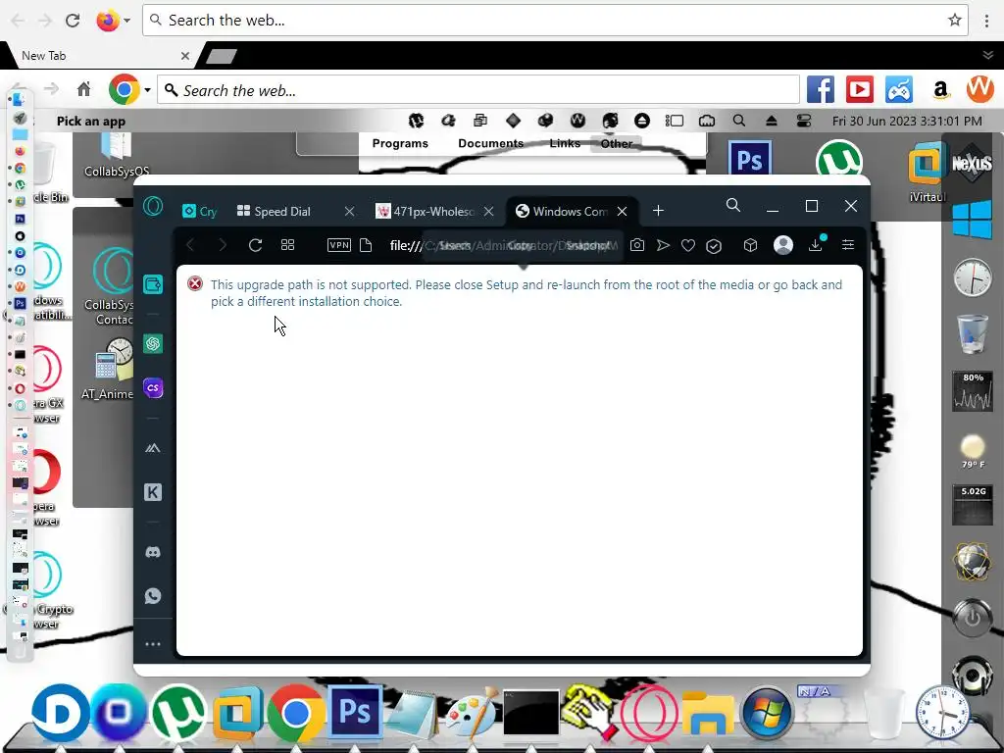Open the games controller shortcut icon
Viewport: 1004px width, 753px height.
pyautogui.click(x=899, y=89)
